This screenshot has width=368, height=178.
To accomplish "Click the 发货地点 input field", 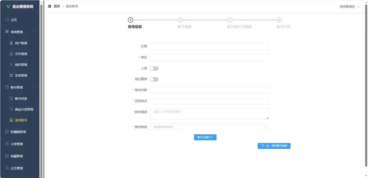I will point(209,101).
